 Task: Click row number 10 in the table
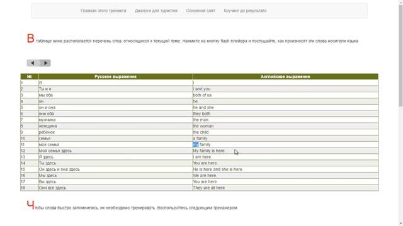click(30, 138)
